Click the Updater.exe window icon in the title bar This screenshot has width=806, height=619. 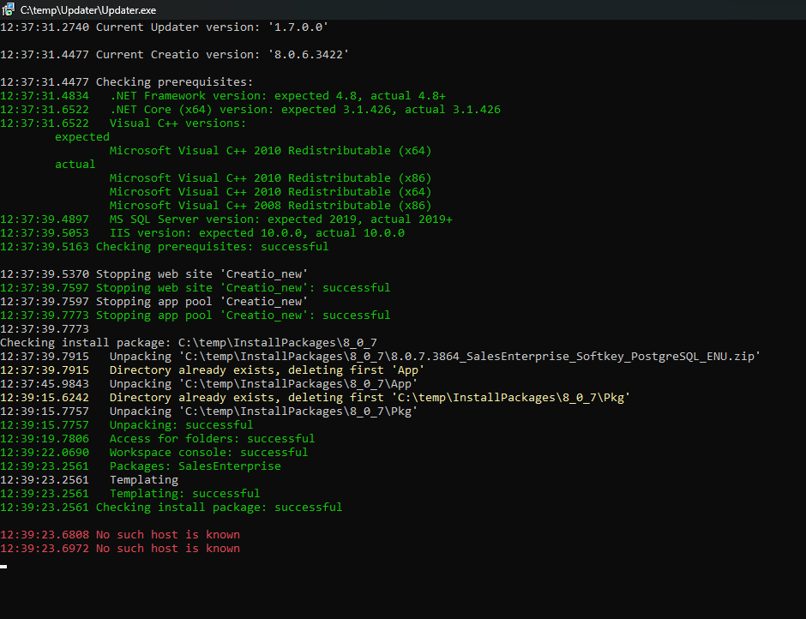pos(9,9)
